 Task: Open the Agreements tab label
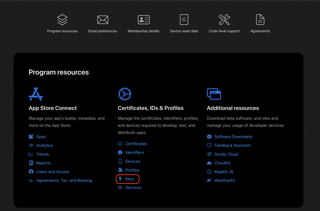click(260, 31)
